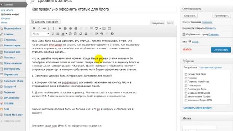Switch to fullscreen writing mode
Screen dimensions: 233x131
104,28
